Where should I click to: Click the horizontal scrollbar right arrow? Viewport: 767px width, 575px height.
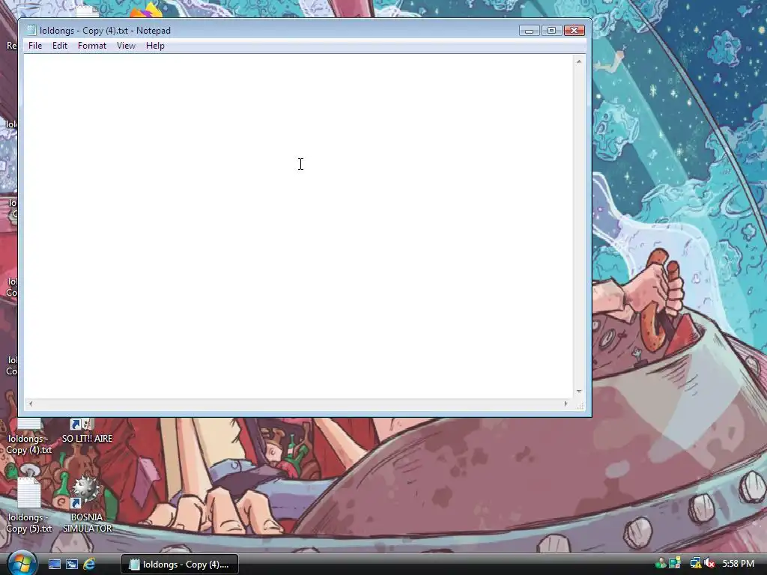tap(566, 404)
